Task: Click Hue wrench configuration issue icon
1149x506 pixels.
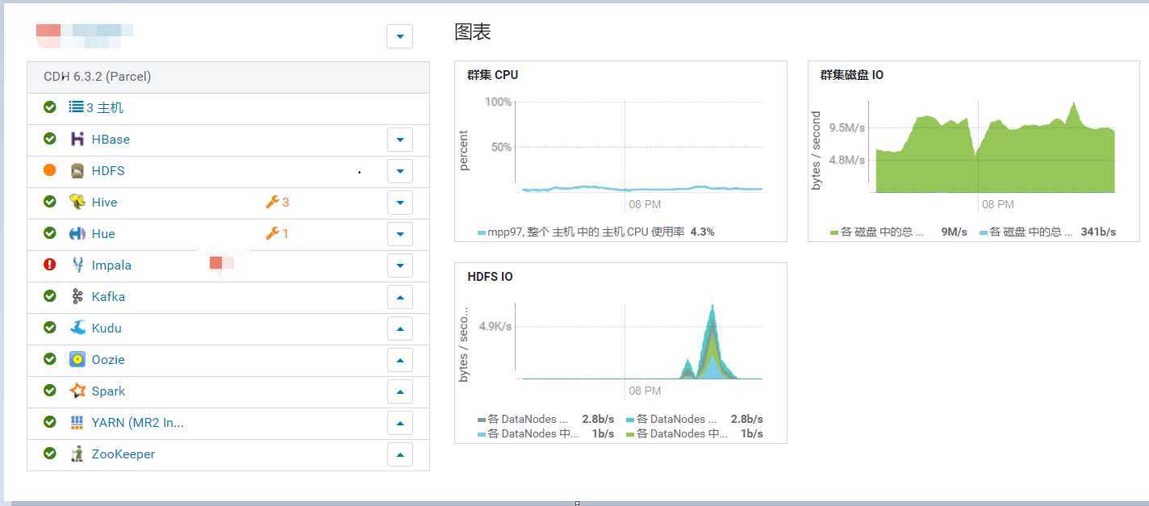Action: coord(272,233)
